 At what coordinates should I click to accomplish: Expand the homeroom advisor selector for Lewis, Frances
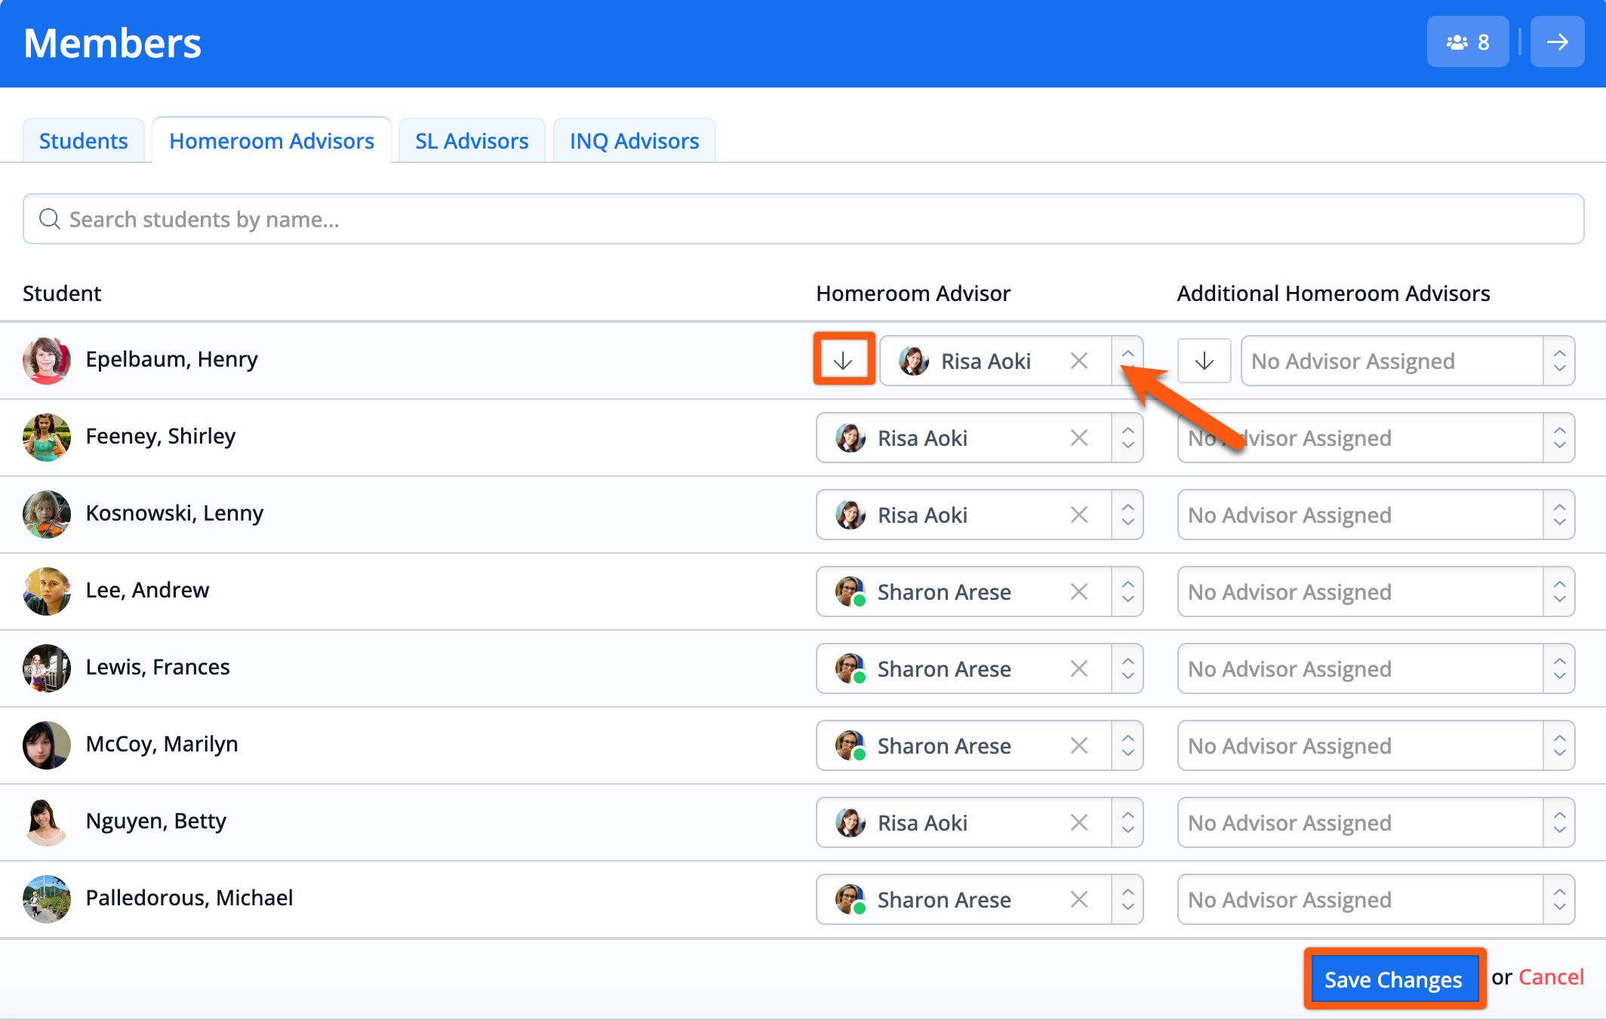point(1128,668)
